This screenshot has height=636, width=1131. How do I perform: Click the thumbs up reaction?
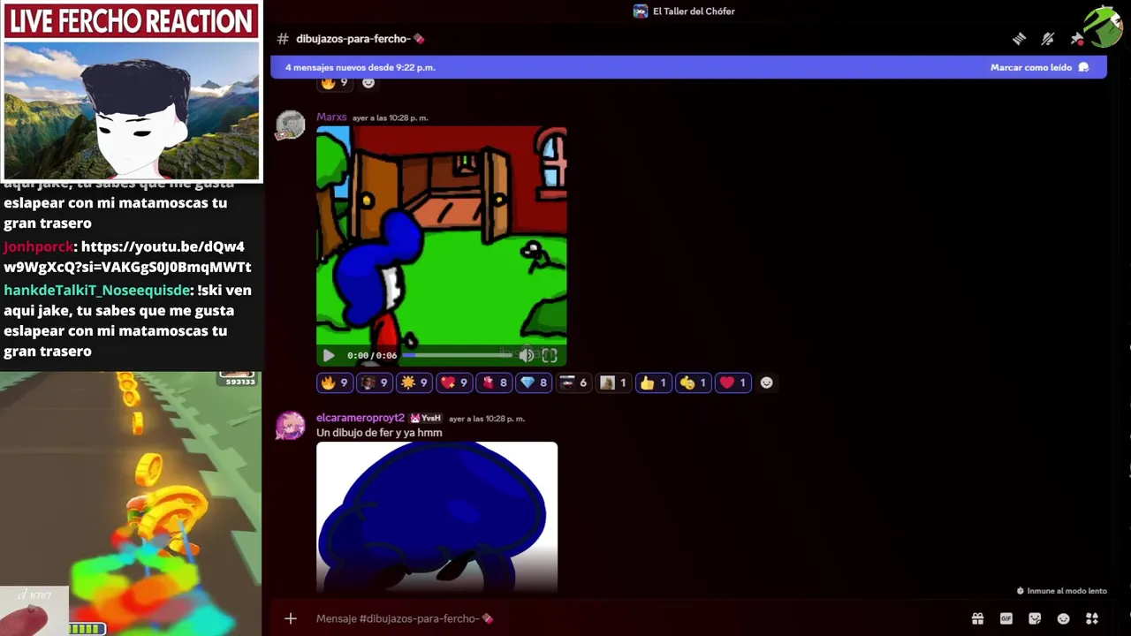click(653, 382)
